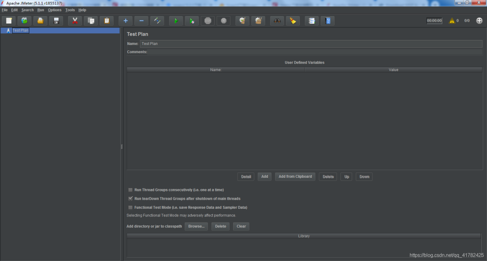The width and height of the screenshot is (487, 261).
Task: Click the Value column header
Action: click(394, 70)
